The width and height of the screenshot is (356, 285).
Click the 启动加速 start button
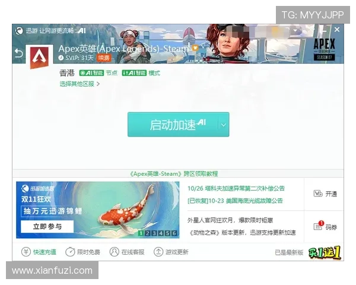click(173, 124)
